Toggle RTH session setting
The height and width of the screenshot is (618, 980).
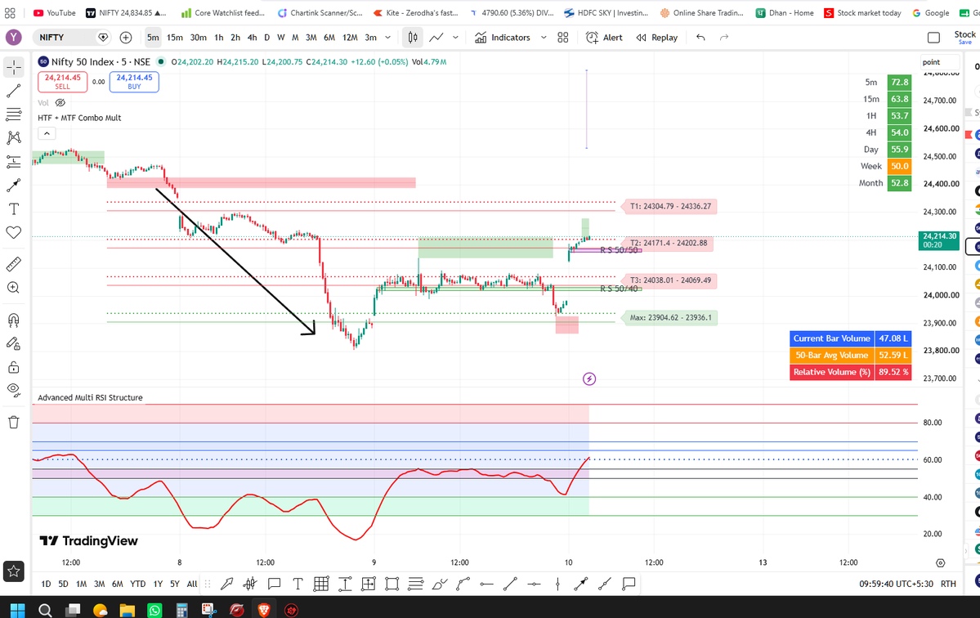948,584
